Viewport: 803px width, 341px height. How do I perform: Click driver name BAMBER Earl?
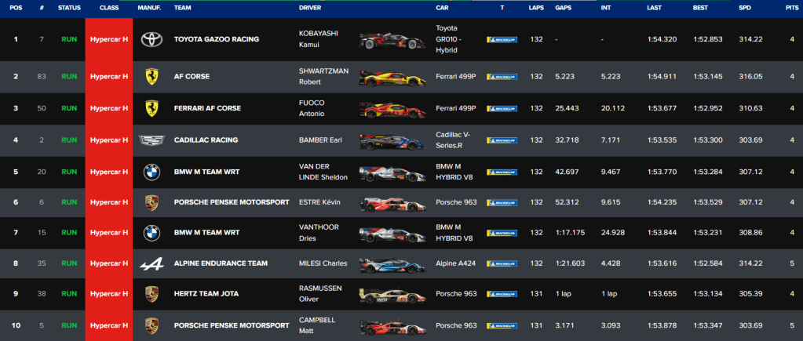[320, 140]
